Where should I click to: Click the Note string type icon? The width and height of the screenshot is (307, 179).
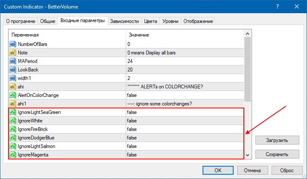pos(13,53)
